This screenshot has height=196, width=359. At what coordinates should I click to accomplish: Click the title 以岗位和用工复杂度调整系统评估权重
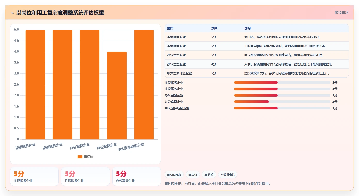pos(60,13)
